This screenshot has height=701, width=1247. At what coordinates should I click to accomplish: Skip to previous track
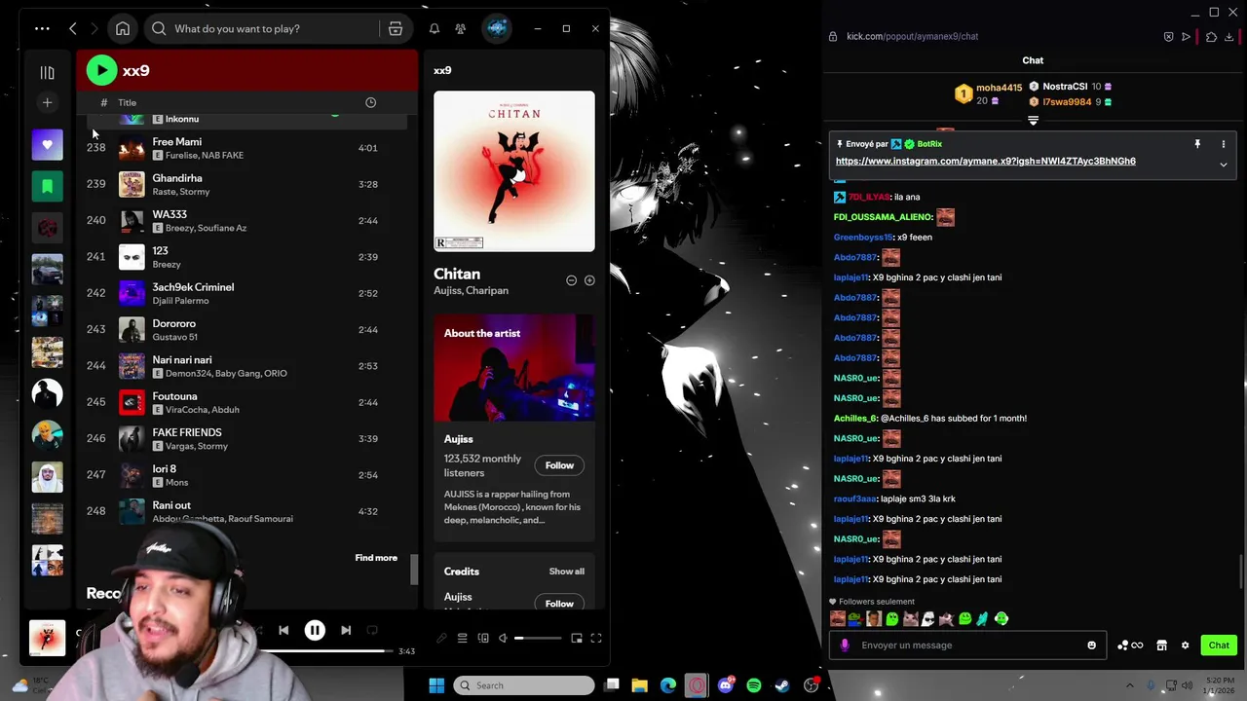283,630
